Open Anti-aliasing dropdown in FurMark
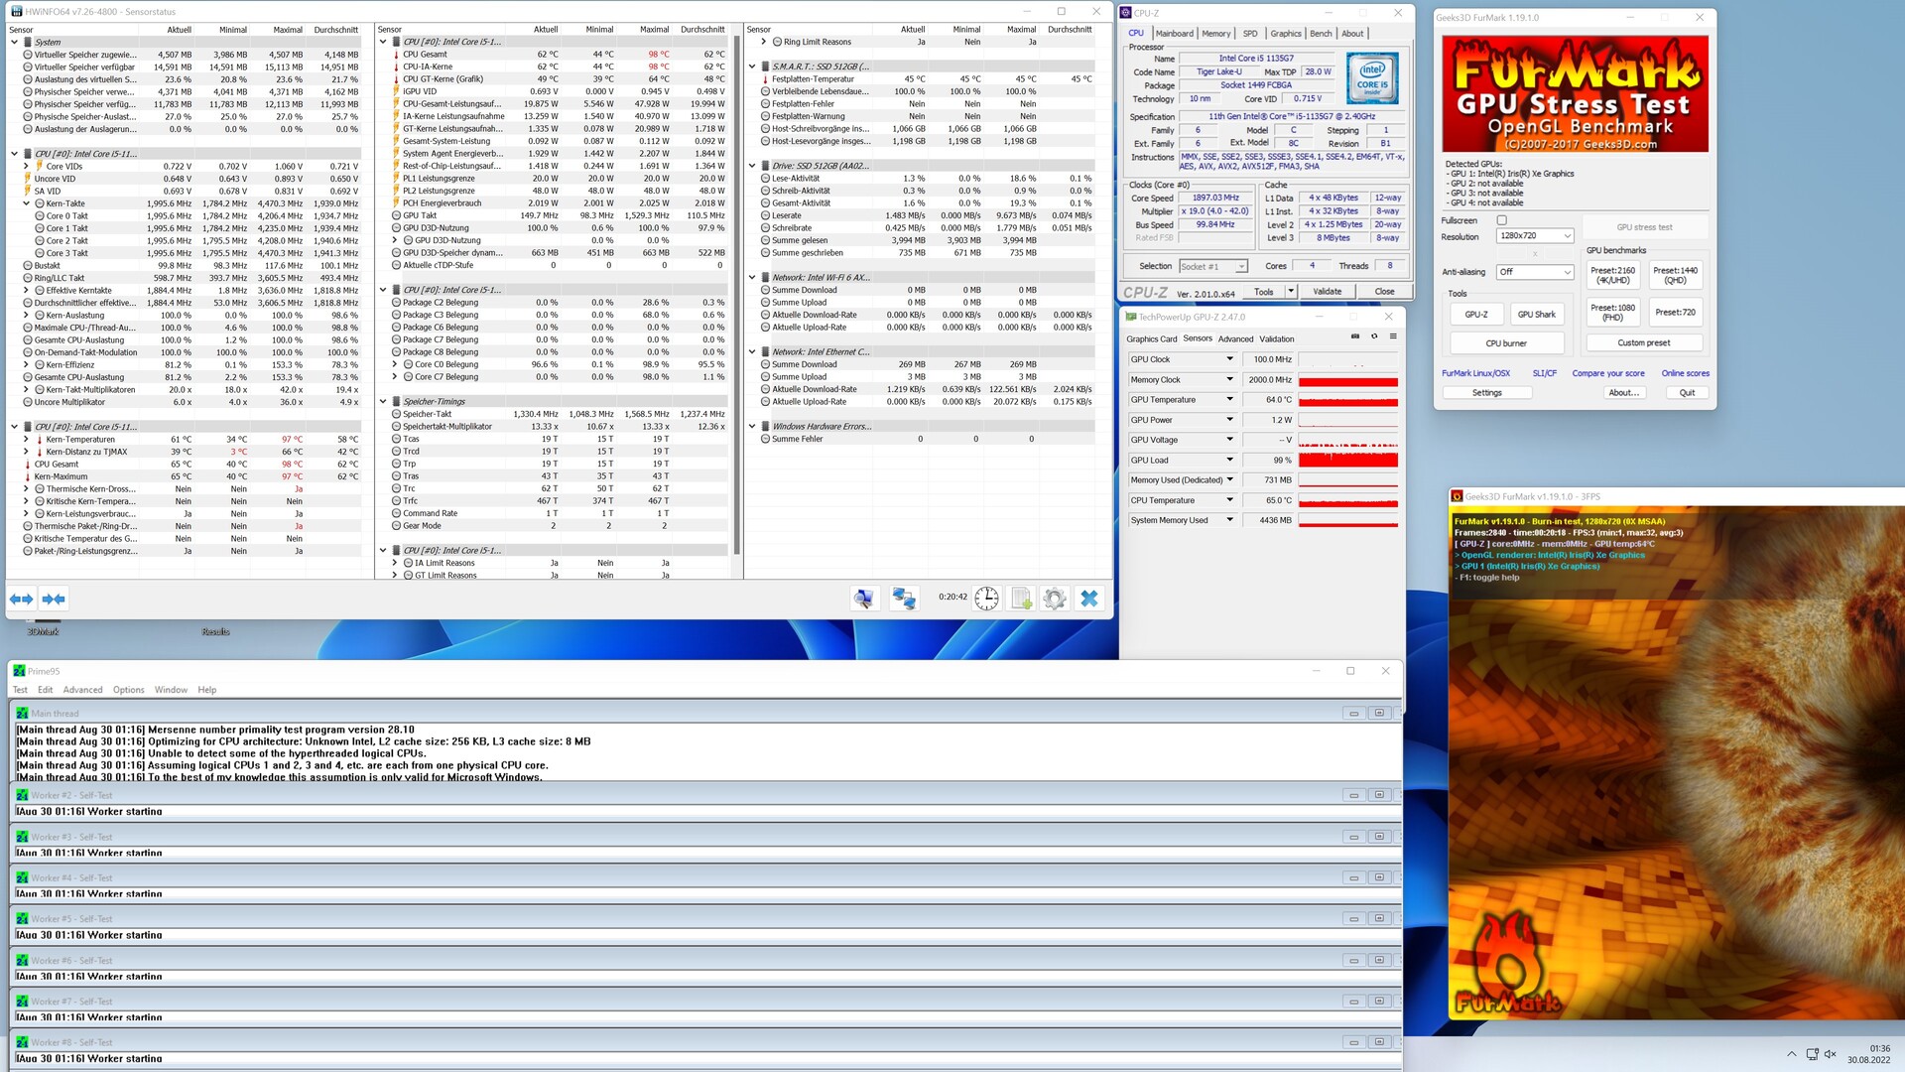The width and height of the screenshot is (1905, 1072). pos(1536,272)
